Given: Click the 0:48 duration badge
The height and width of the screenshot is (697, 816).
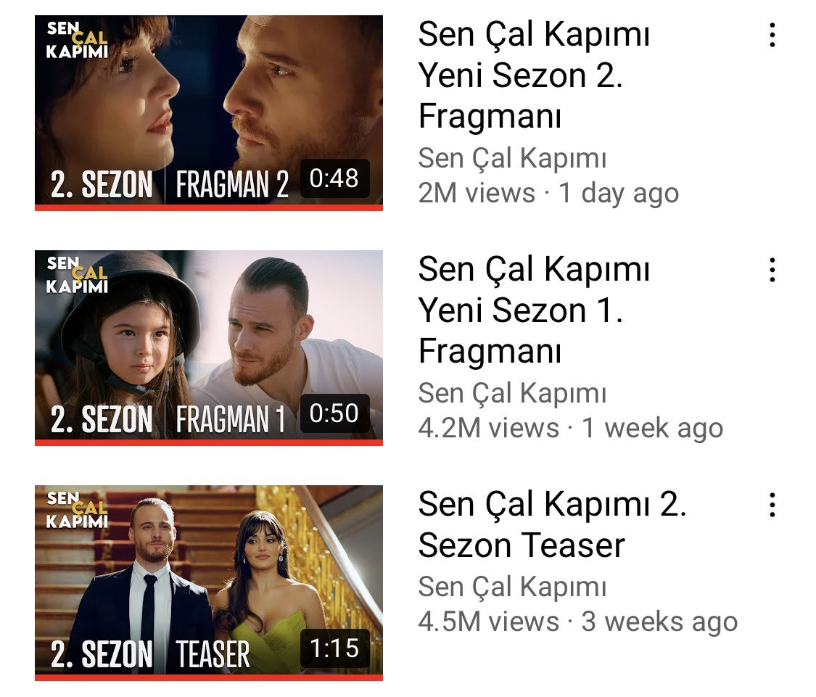Looking at the screenshot, I should click(x=334, y=178).
